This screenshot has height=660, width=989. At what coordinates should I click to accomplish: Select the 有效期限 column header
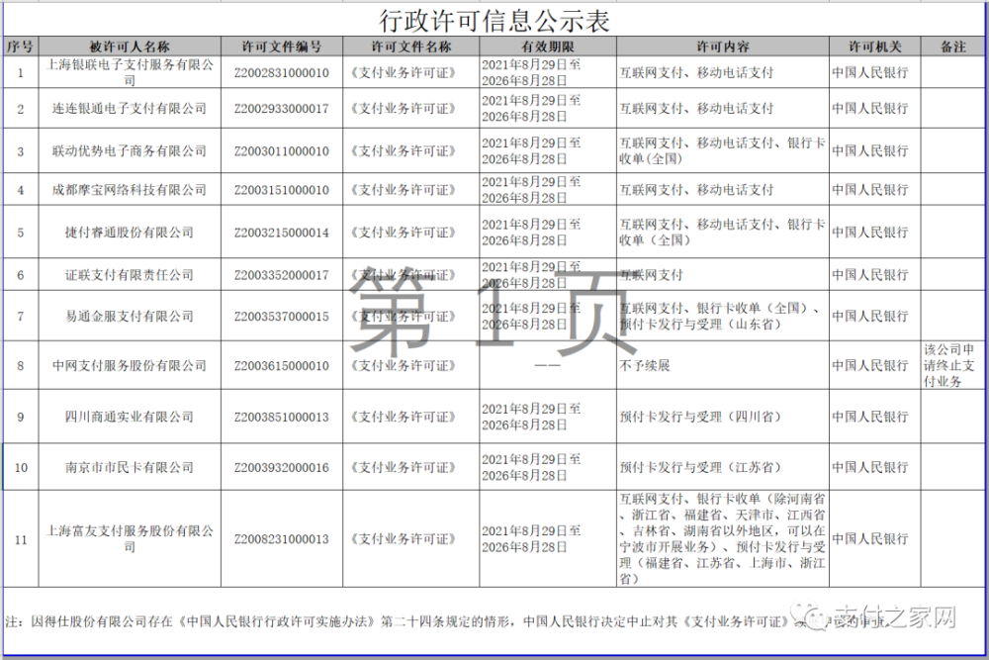click(x=548, y=47)
